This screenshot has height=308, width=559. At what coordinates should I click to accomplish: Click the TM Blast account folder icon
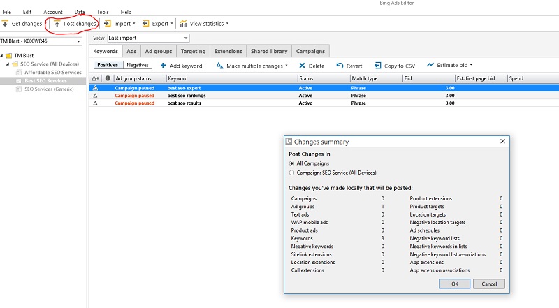pos(8,56)
